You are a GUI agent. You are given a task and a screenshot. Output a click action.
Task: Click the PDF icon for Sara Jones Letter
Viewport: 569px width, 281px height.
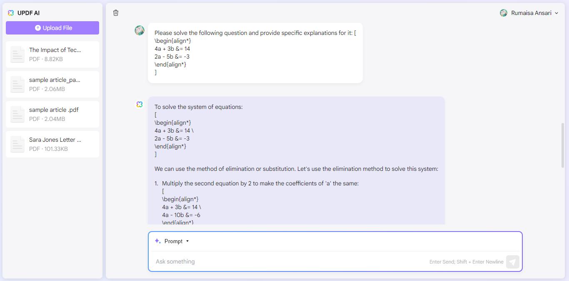[17, 144]
